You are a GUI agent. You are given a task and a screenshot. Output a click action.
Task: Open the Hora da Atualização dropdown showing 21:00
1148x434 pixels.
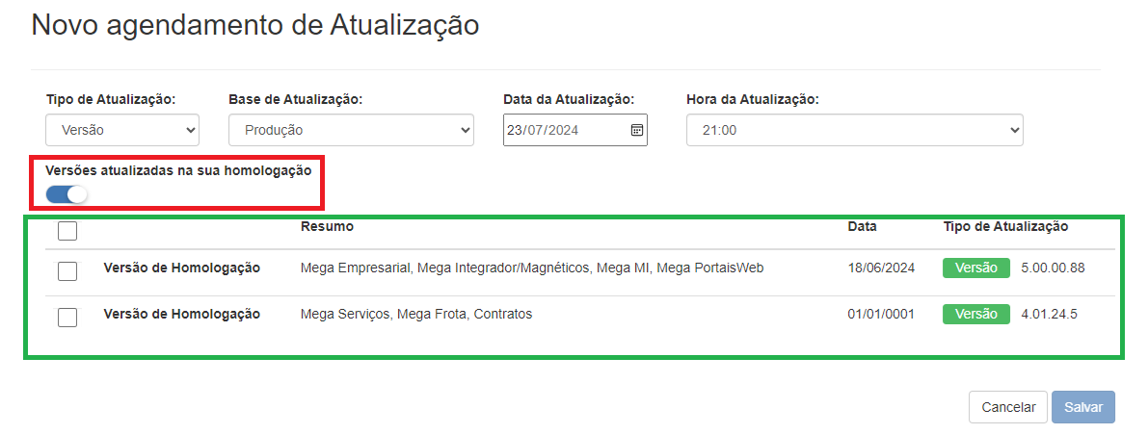[854, 130]
